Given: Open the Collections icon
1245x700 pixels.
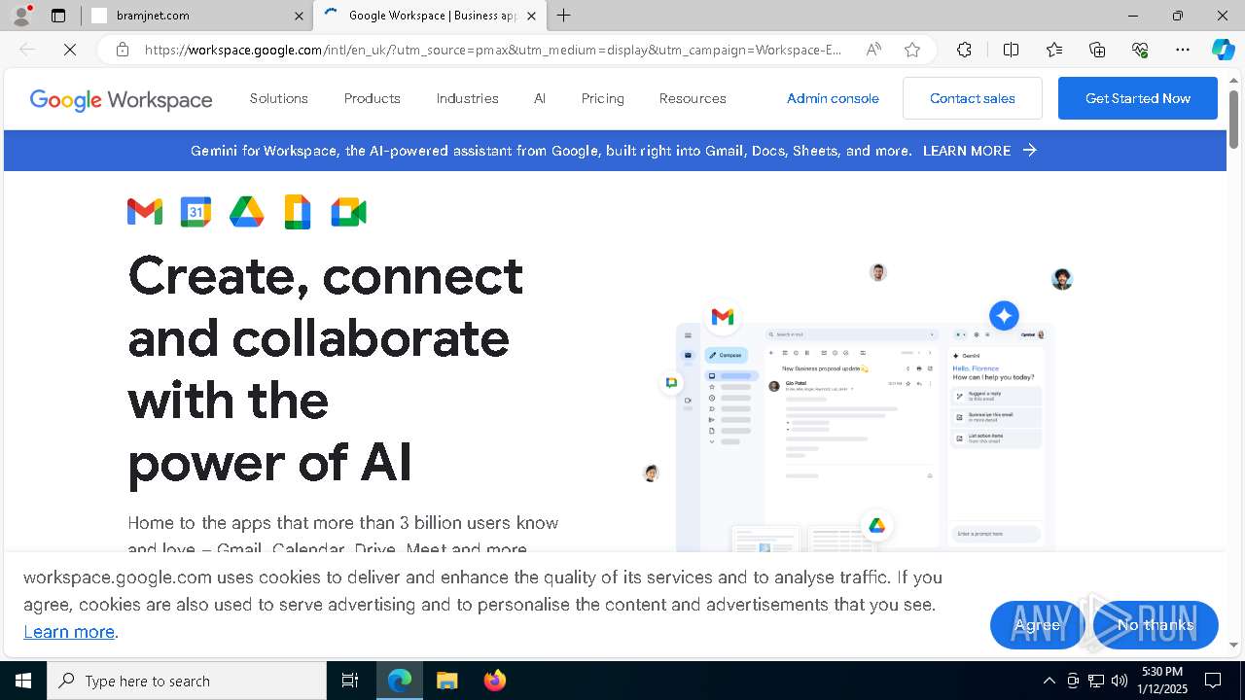Looking at the screenshot, I should click(1097, 50).
